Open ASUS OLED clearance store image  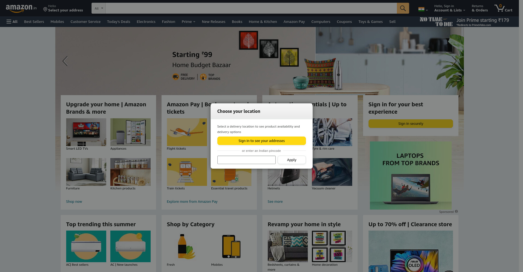point(411,251)
